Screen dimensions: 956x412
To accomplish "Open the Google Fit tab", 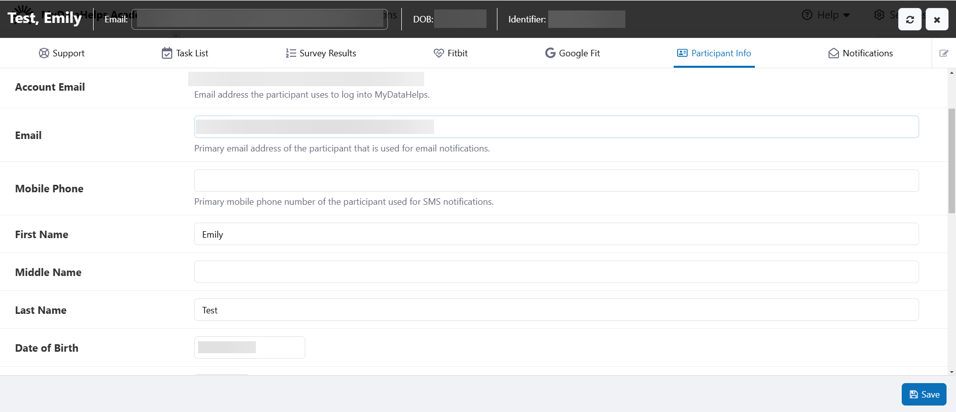I will tap(573, 53).
